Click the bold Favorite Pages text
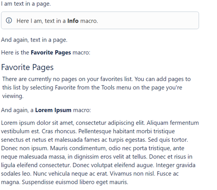Viewport: 217px width, 190px height. point(51,53)
